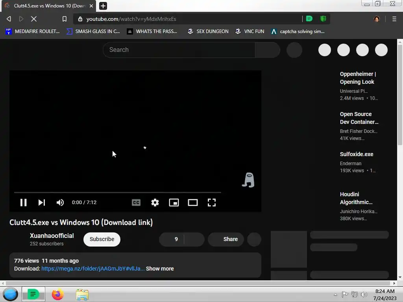Open a new browser tab
Screen dimensions: 403x302
coord(103,6)
